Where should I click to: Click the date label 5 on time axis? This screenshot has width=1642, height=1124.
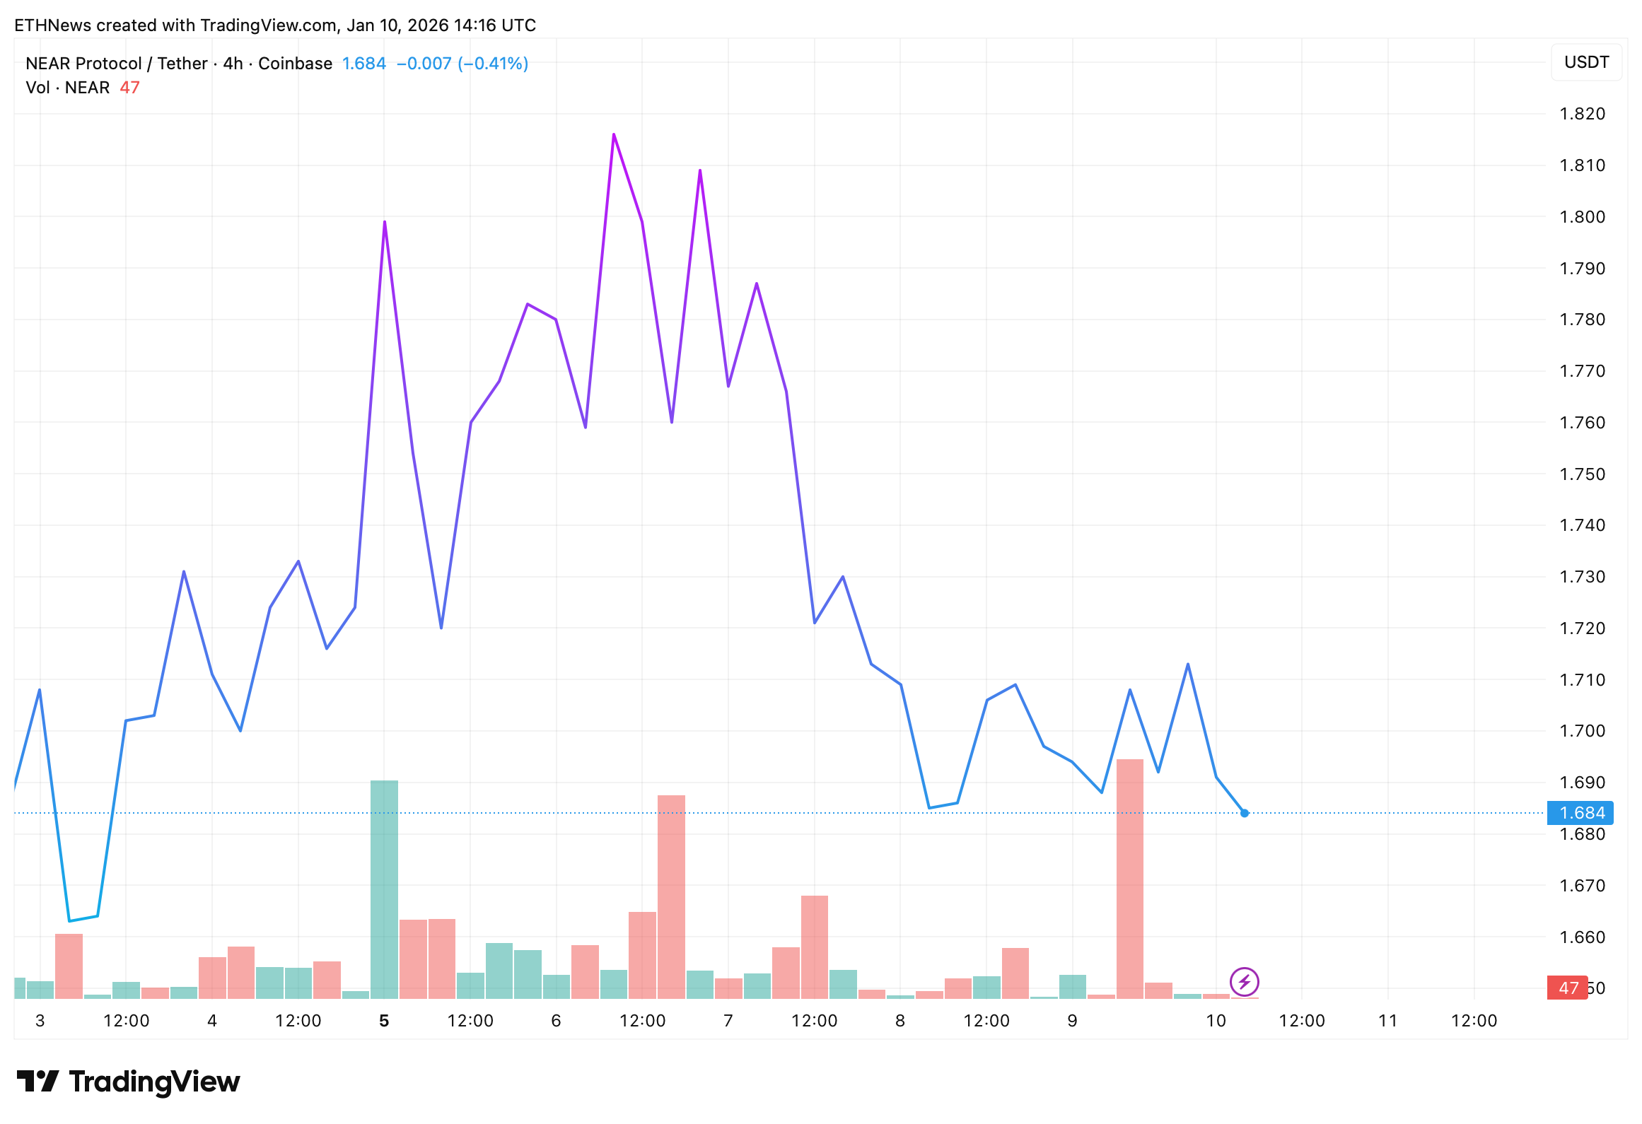click(x=384, y=1021)
